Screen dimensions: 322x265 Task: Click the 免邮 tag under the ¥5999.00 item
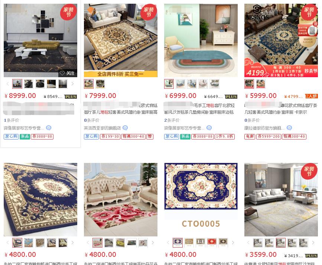[250, 137]
